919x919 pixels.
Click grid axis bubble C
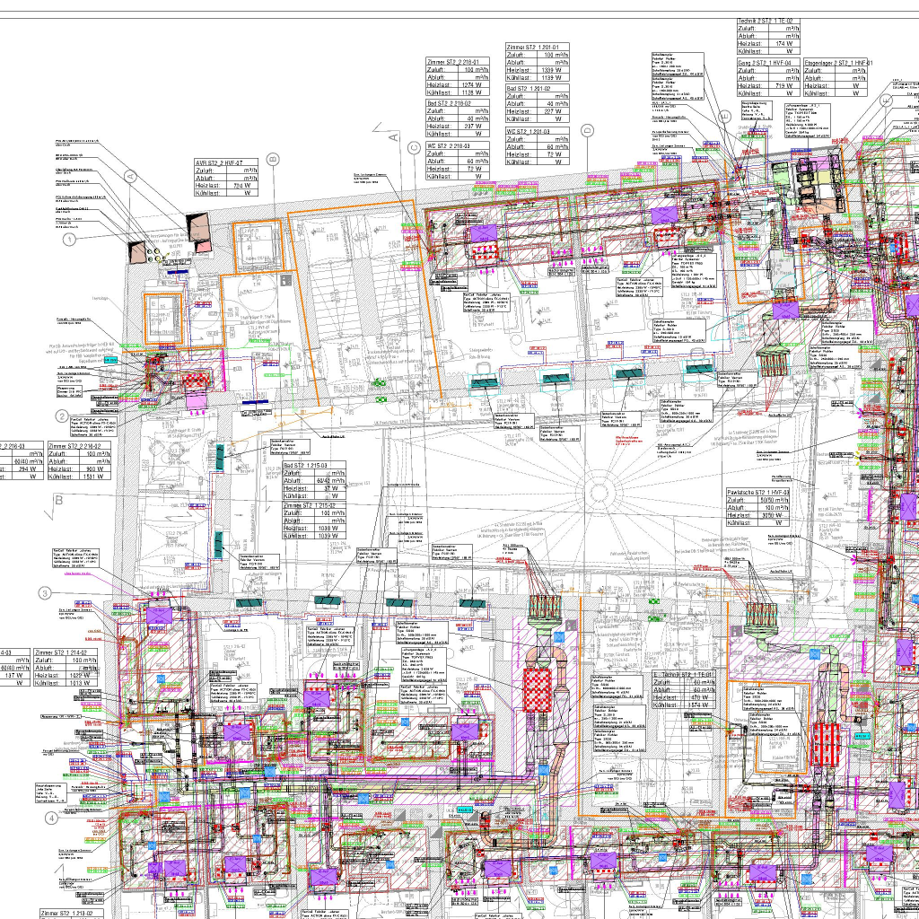point(413,149)
